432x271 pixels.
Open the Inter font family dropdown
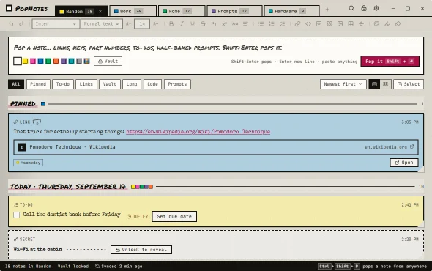coord(56,24)
